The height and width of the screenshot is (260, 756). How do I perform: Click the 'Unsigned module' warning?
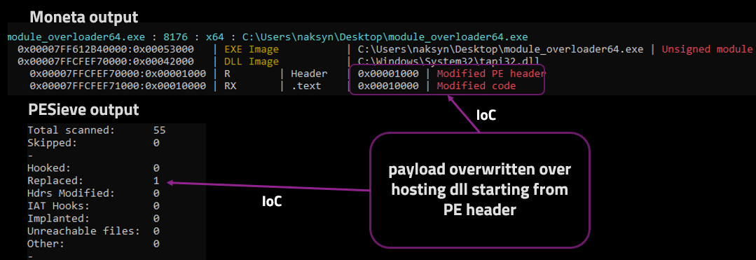click(x=707, y=49)
